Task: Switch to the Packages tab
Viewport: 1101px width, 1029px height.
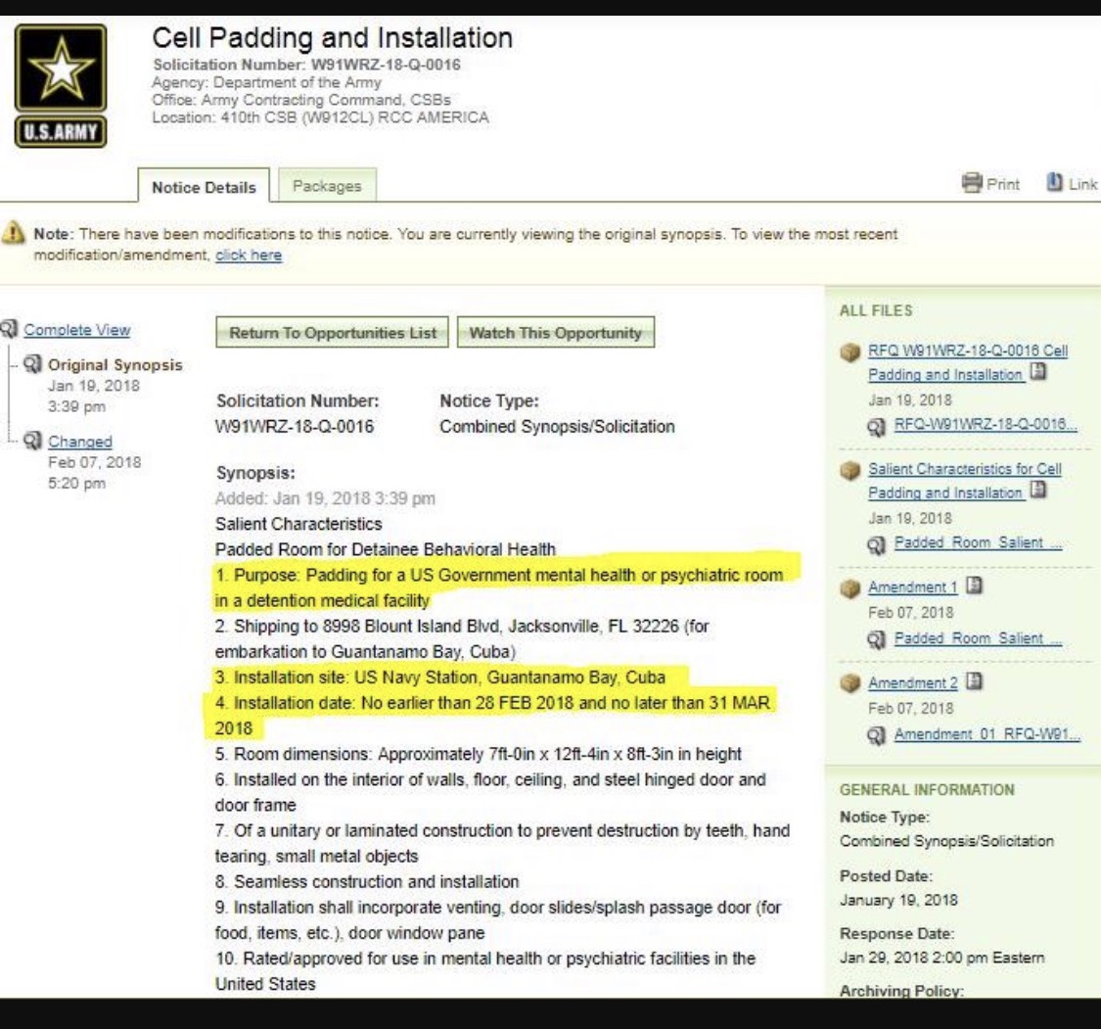Action: pos(327,186)
